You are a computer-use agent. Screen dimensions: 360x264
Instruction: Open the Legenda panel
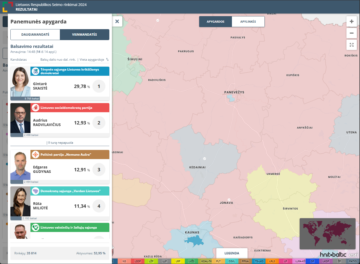tap(232, 253)
